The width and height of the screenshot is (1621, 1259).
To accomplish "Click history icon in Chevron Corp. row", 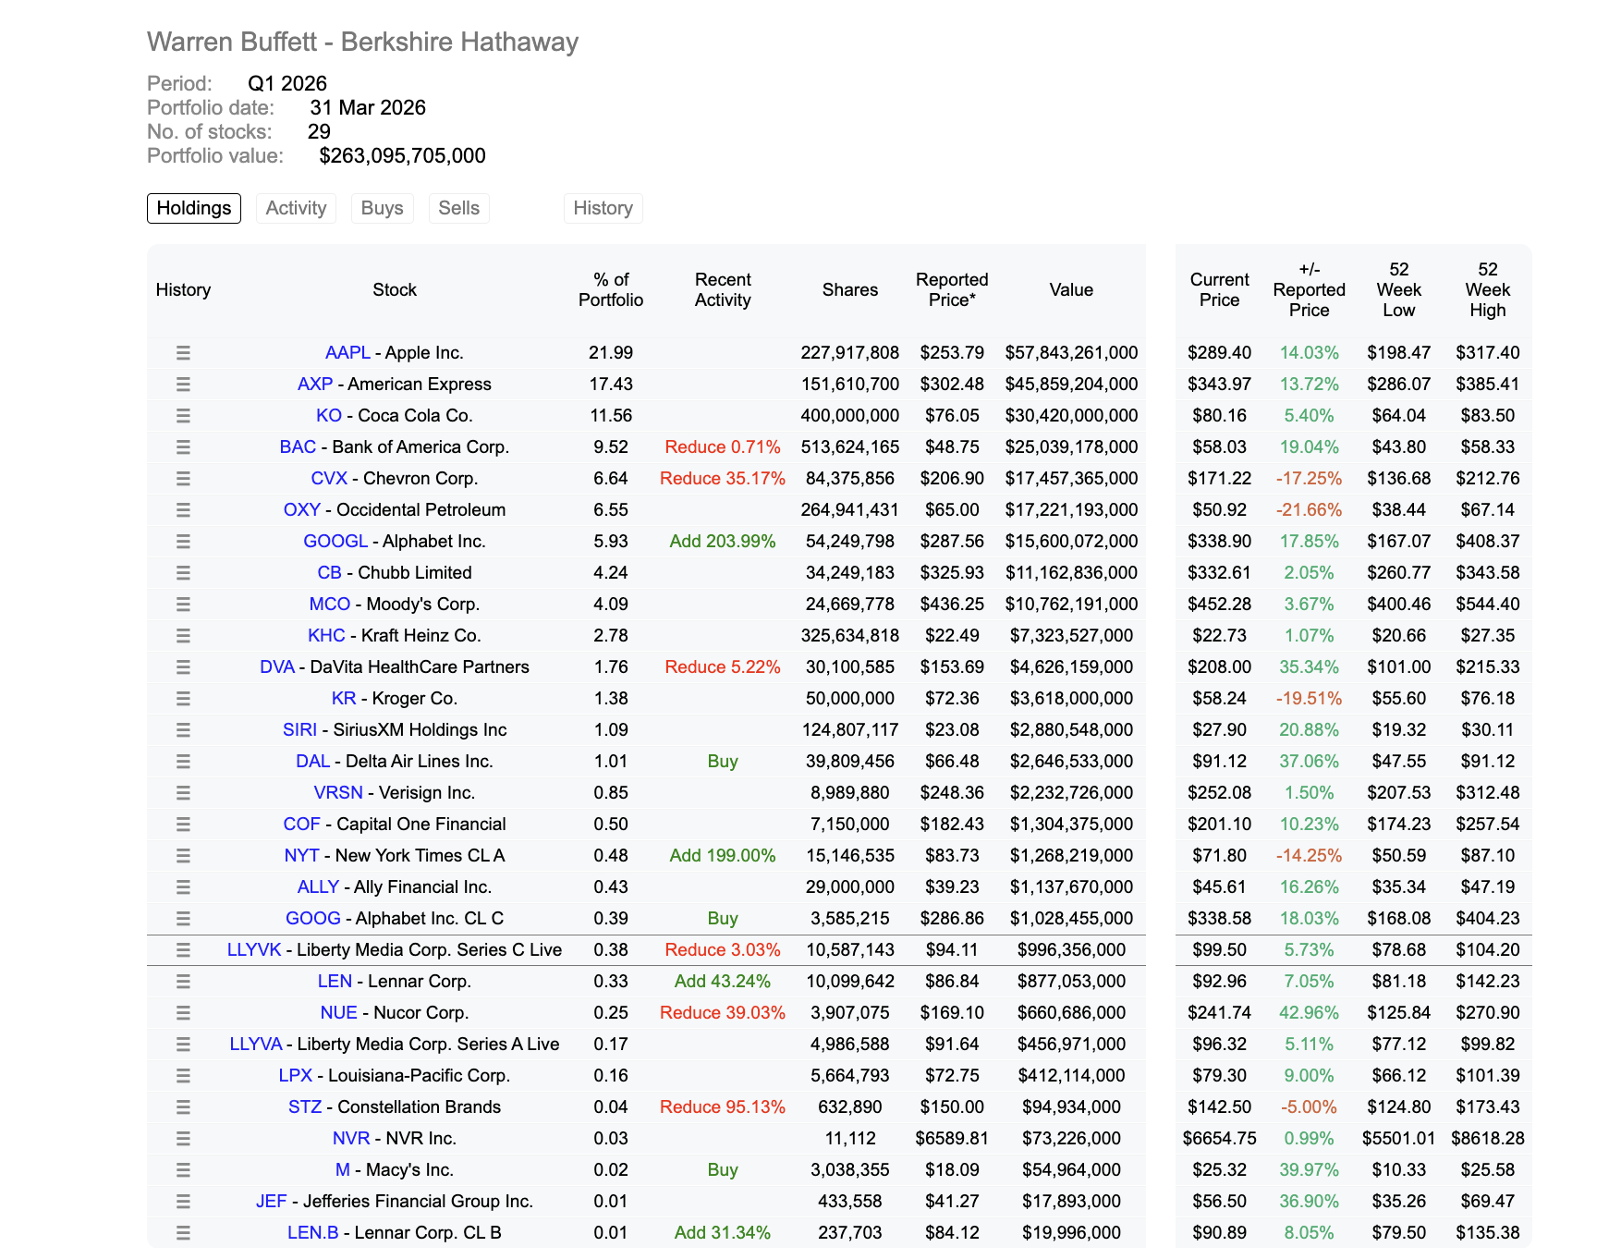I will pyautogui.click(x=183, y=478).
